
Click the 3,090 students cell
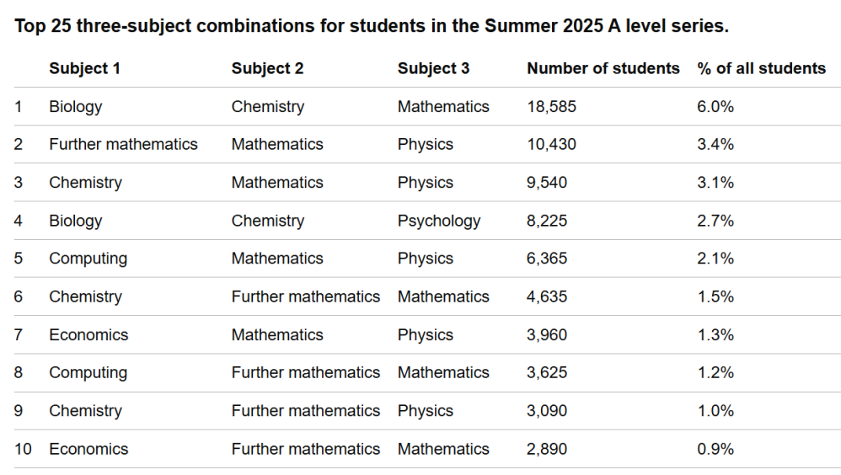[547, 411]
